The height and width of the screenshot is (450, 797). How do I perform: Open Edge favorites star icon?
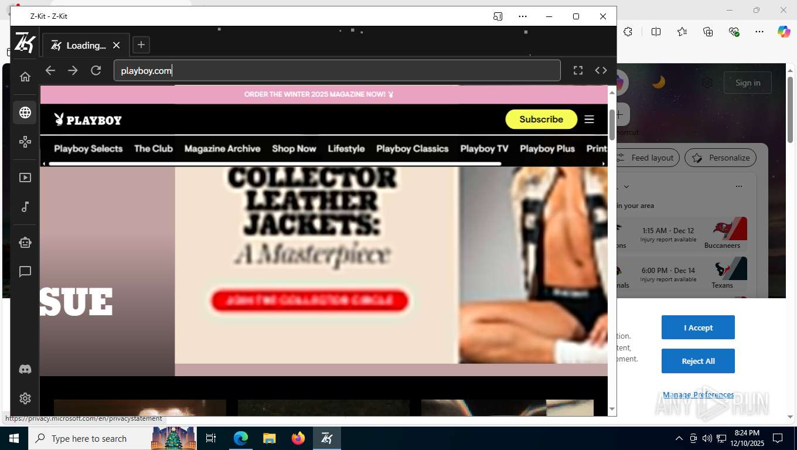pos(682,32)
